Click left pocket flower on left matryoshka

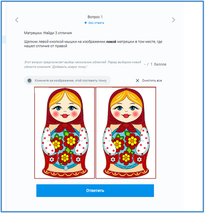point(52,159)
